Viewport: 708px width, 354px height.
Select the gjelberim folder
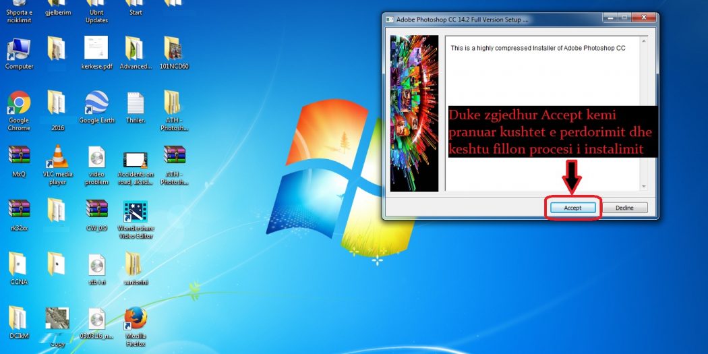(x=58, y=8)
